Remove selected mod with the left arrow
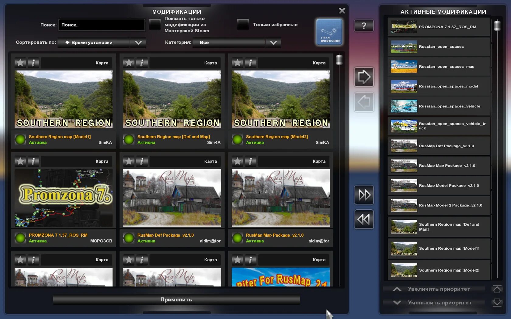Screen dimensions: 511x319 point(364,102)
